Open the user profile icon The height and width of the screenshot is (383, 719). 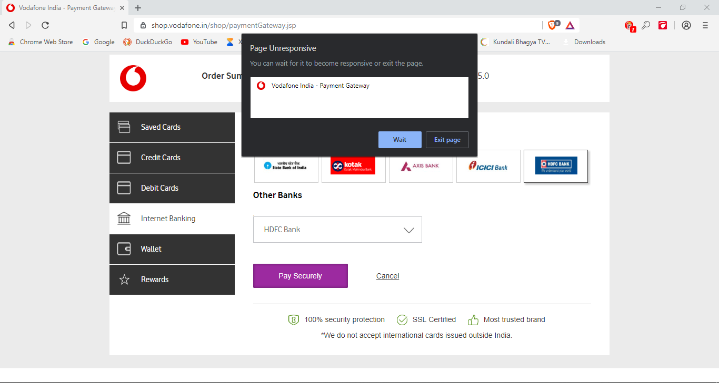(686, 25)
